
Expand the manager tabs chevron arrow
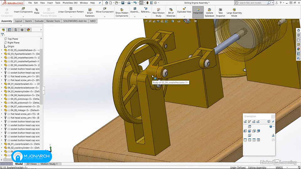(x=41, y=30)
